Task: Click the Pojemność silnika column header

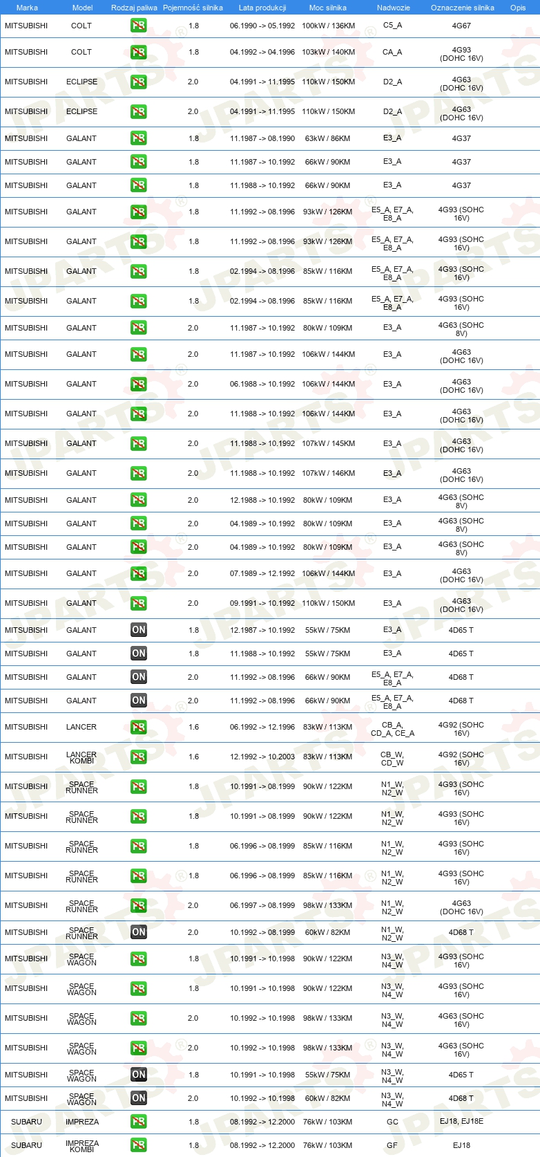Action: [193, 8]
